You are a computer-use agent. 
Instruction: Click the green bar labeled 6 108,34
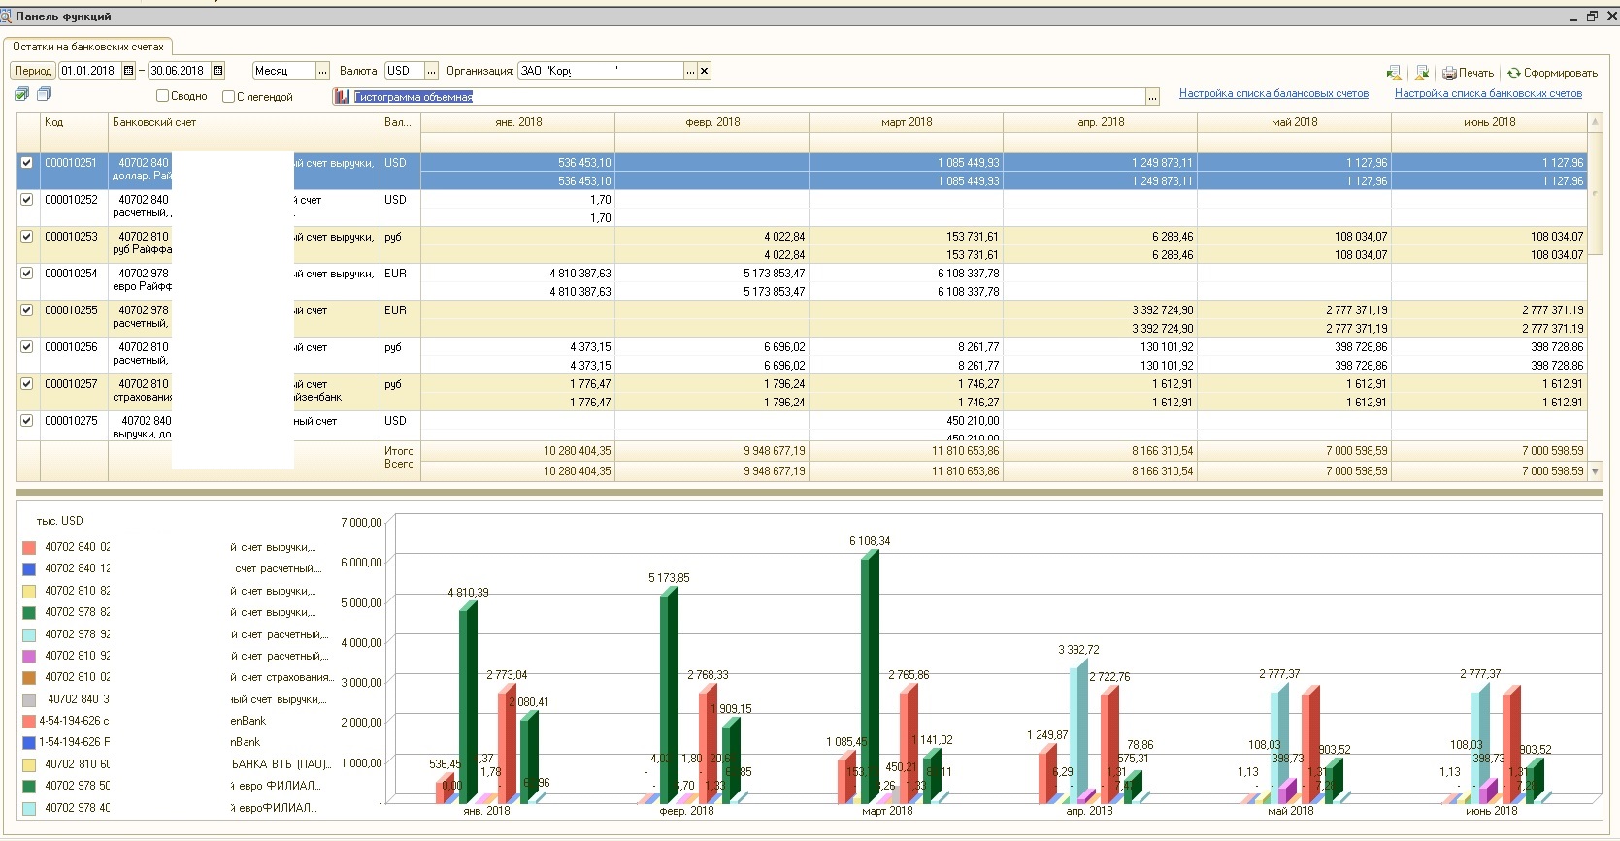coord(870,676)
